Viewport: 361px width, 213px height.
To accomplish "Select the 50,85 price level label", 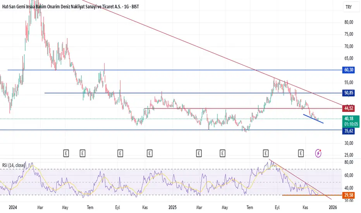I will point(349,93).
